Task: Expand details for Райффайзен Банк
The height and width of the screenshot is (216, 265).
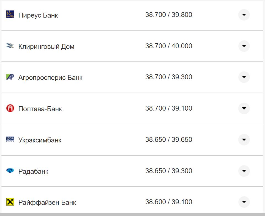Action: pos(244,202)
